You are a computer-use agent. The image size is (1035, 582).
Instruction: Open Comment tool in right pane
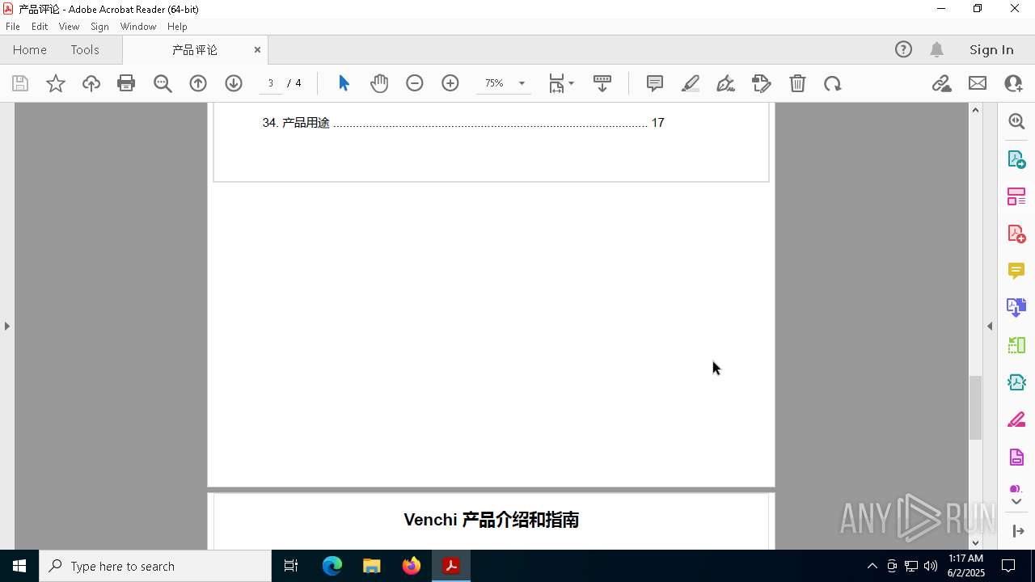tap(1016, 271)
